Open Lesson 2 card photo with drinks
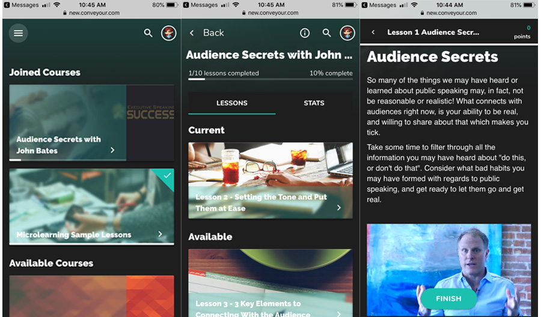 pyautogui.click(x=270, y=164)
